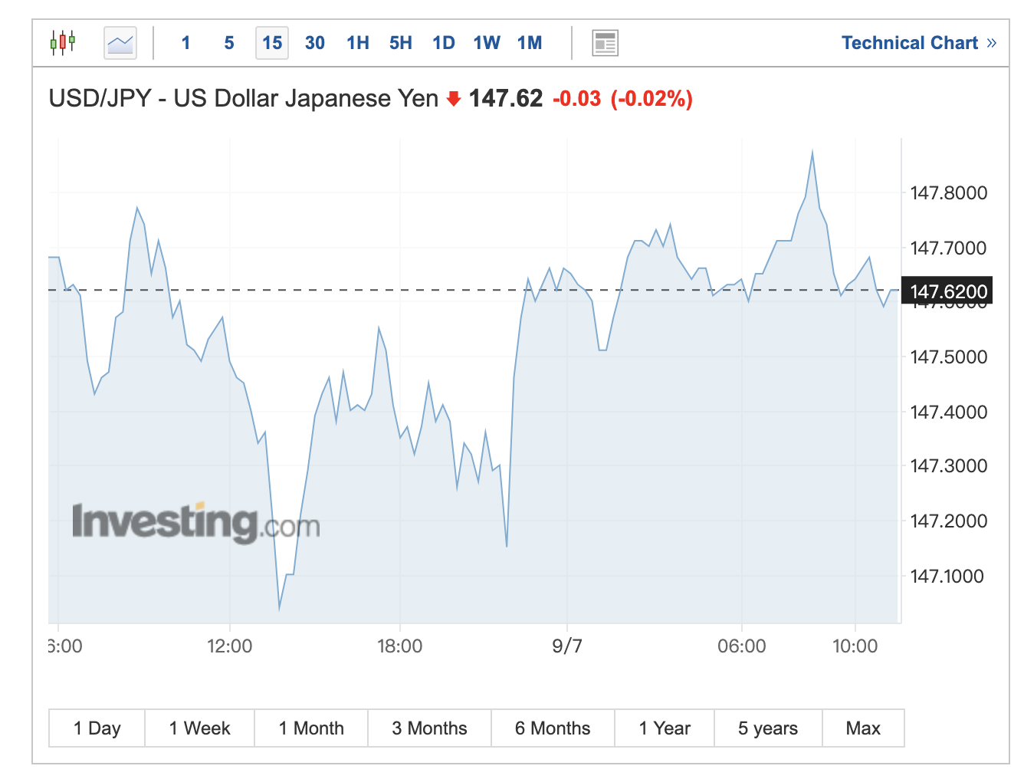Set interval to 5 minutes
Viewport: 1024px width, 779px height.
(228, 43)
